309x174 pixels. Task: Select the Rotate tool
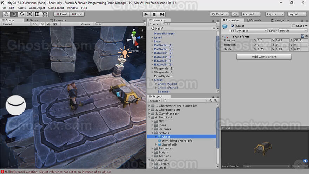tap(22, 14)
